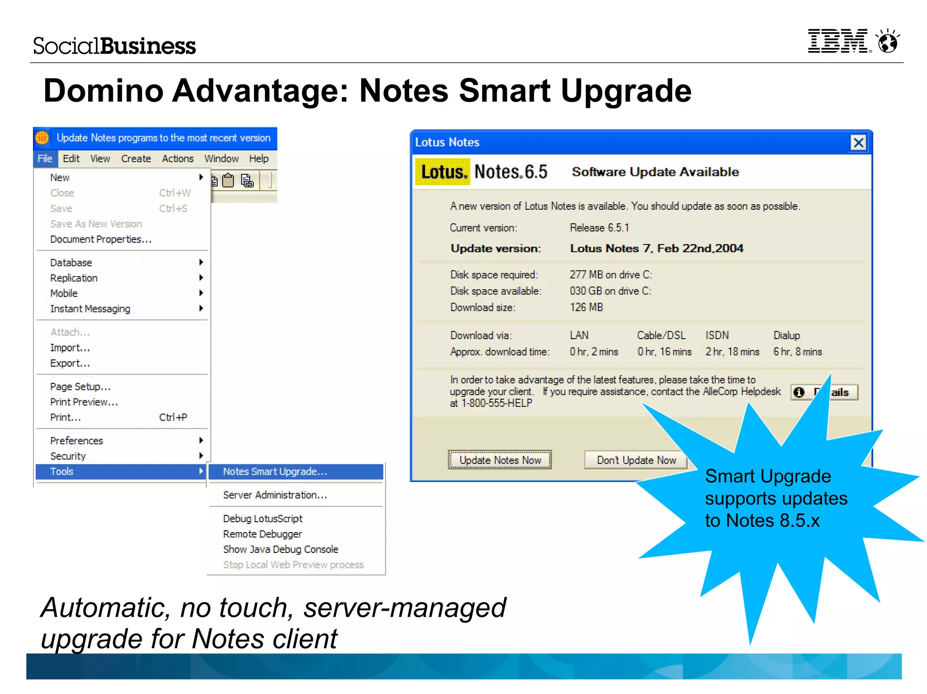The width and height of the screenshot is (927, 694).
Task: Click the SocialBusiness logo text
Action: click(x=115, y=46)
